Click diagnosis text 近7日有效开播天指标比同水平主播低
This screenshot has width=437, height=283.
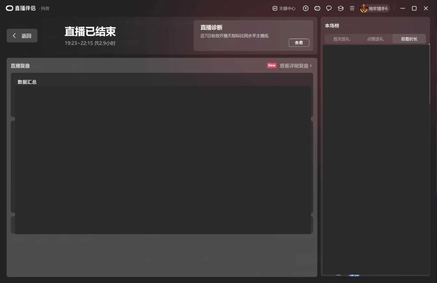click(235, 36)
